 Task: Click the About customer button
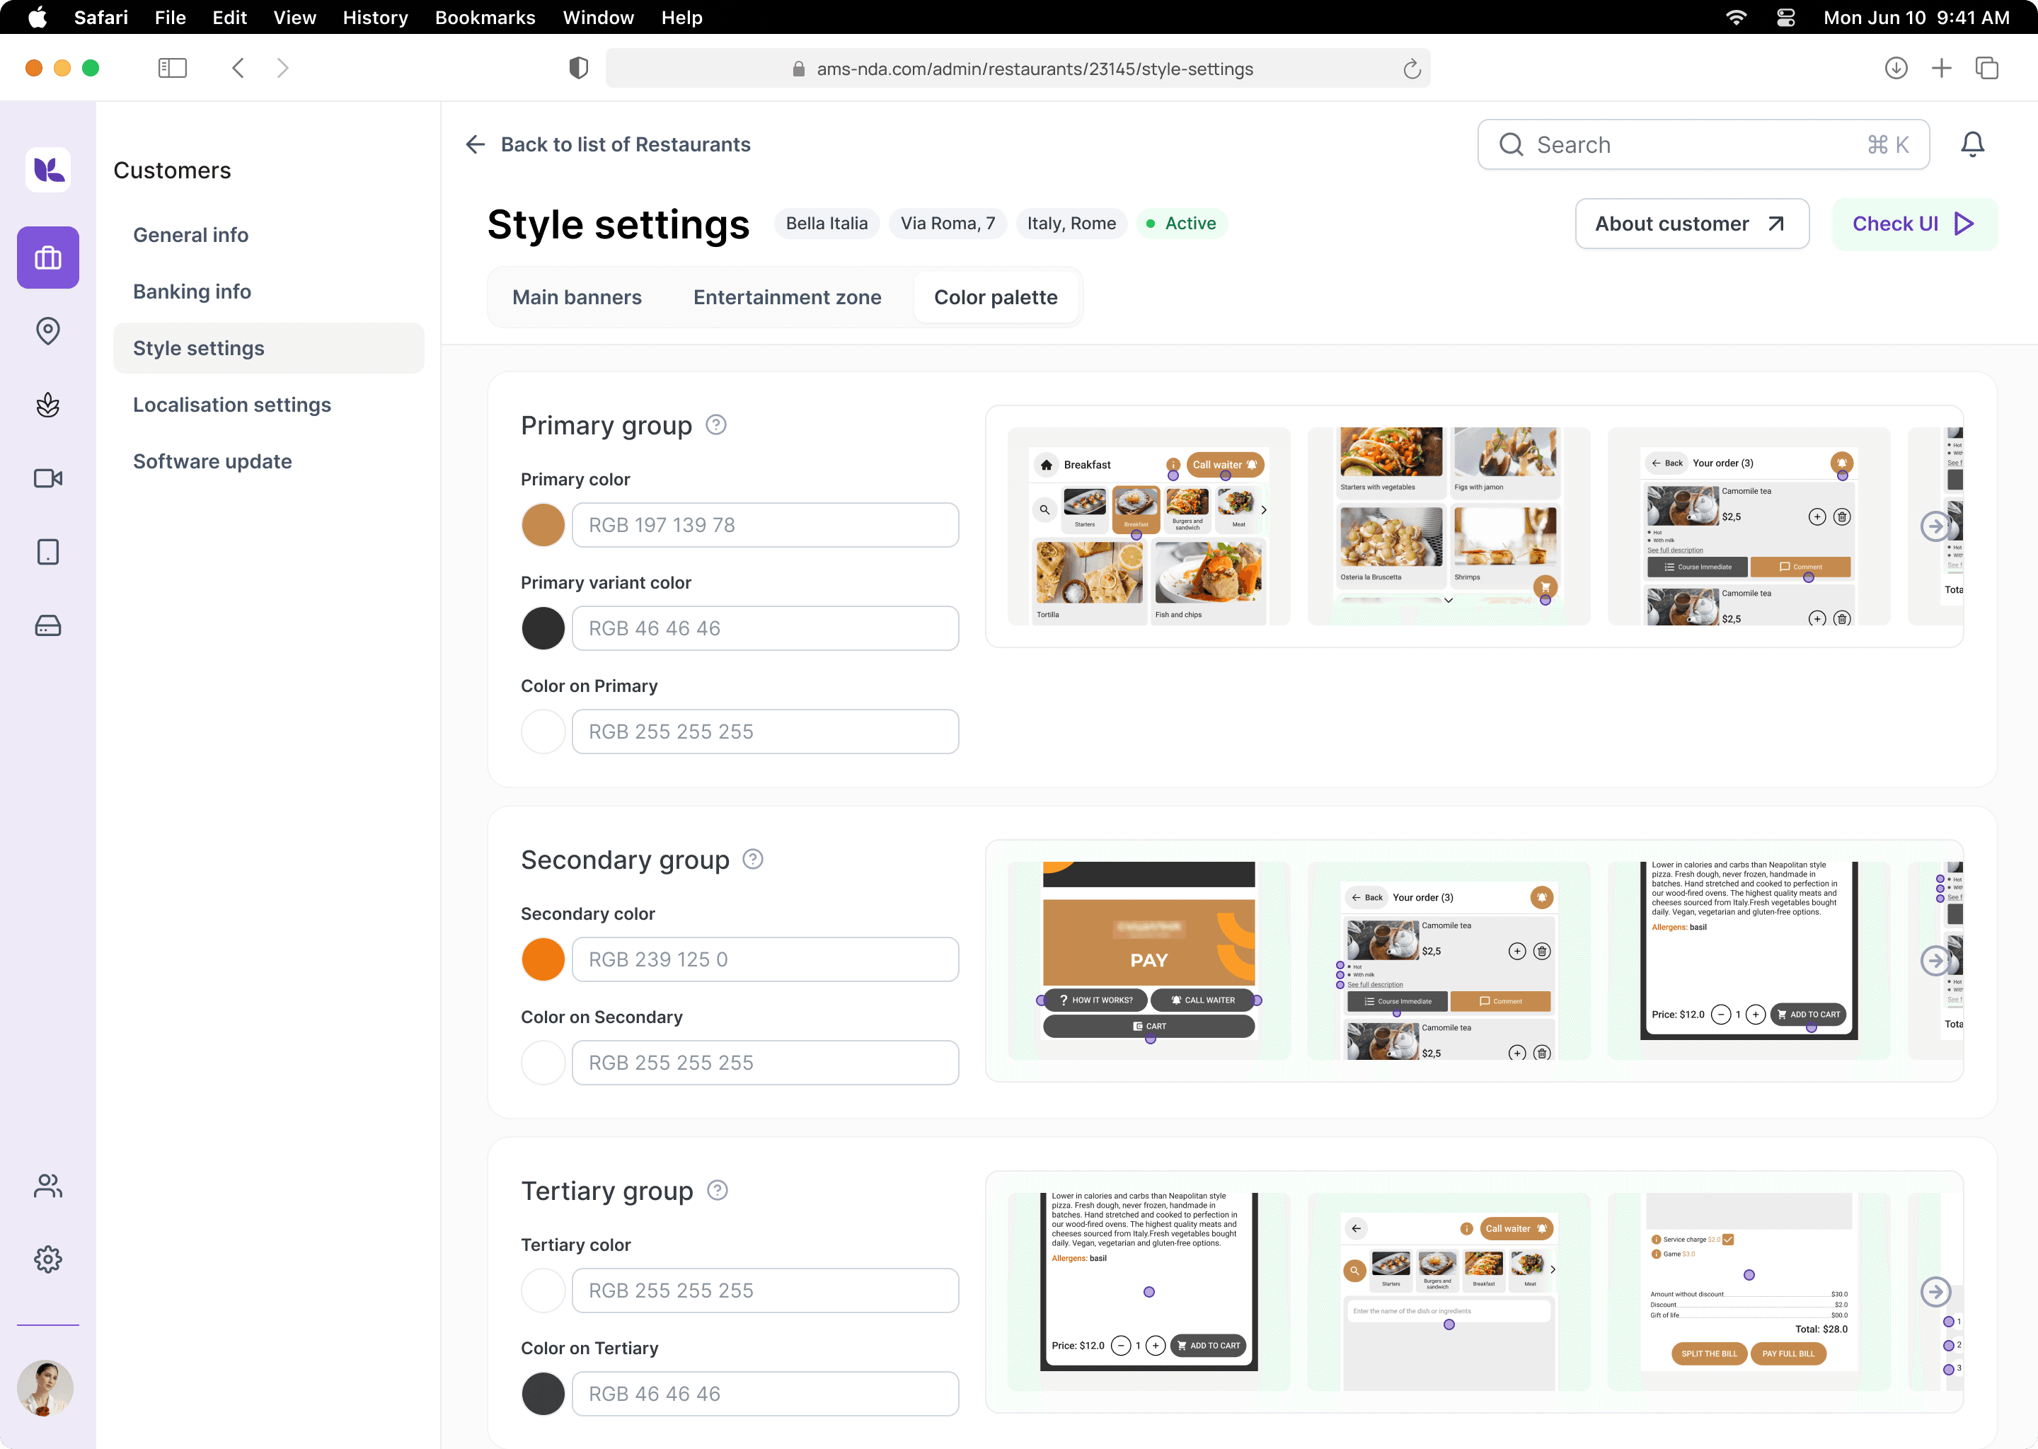pos(1691,224)
